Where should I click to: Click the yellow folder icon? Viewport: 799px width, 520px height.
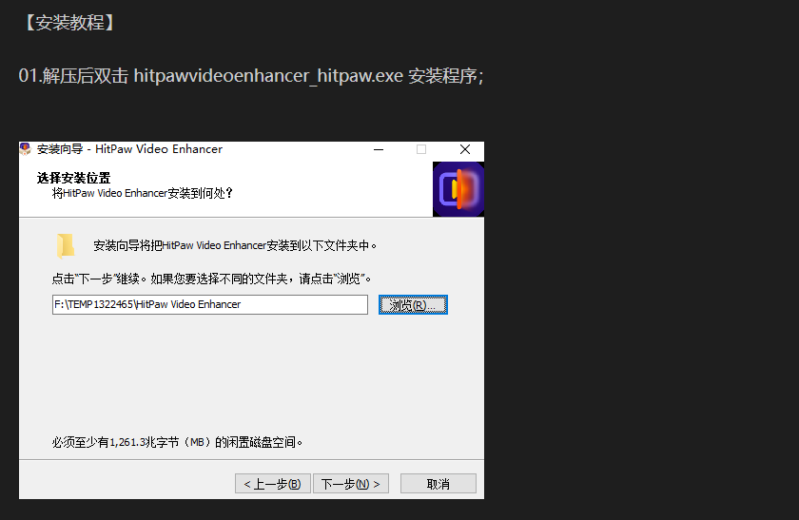pyautogui.click(x=66, y=246)
